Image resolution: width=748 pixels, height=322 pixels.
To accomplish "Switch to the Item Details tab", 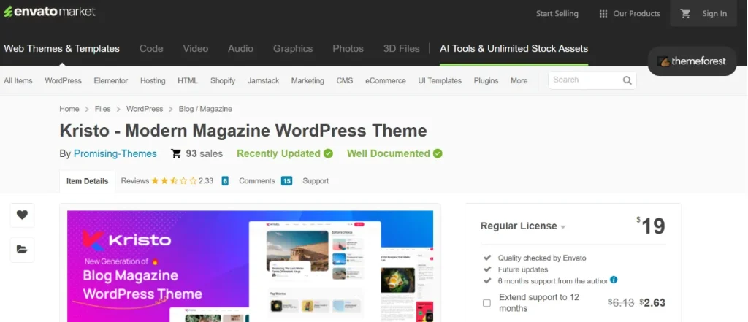I will coord(88,181).
